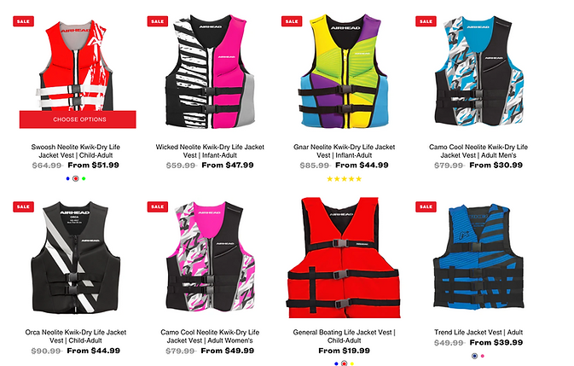Click the yellow and purple Gnar vest image
Image resolution: width=574 pixels, height=366 pixels.
click(344, 71)
